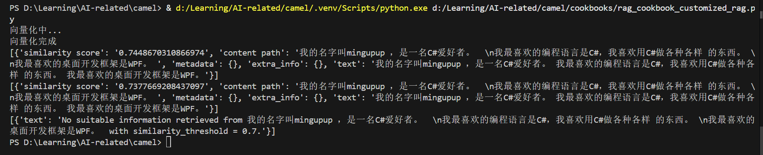Click the bottom 'PS D:\Learning\AI-related\camel>' prompt
The height and width of the screenshot is (155, 763).
point(85,142)
